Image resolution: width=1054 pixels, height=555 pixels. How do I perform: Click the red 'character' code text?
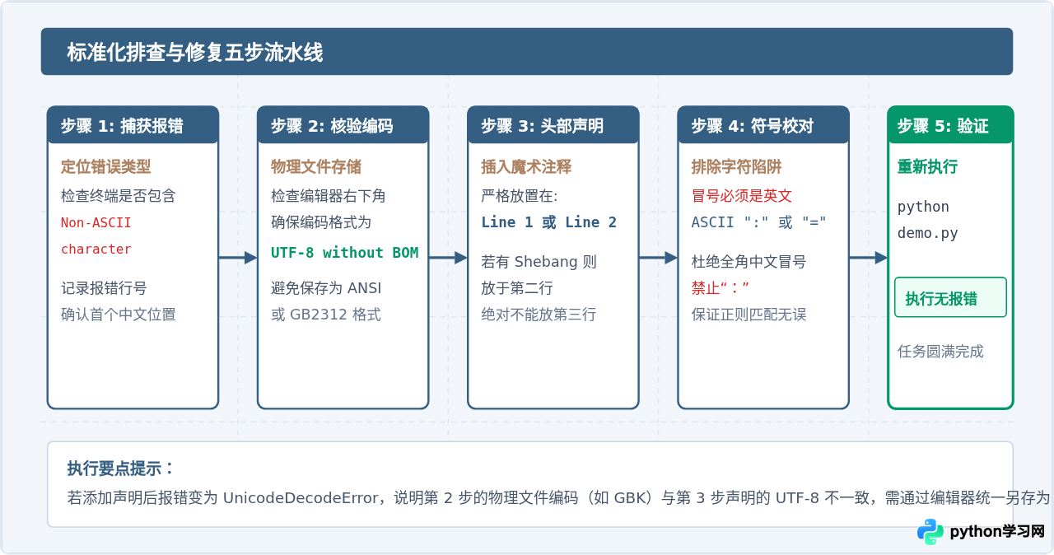coord(96,249)
